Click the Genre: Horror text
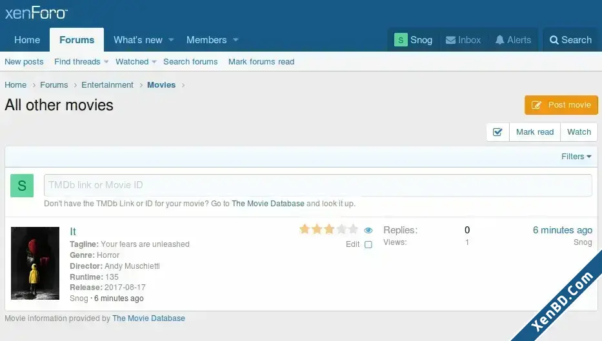602x341 pixels. click(94, 255)
